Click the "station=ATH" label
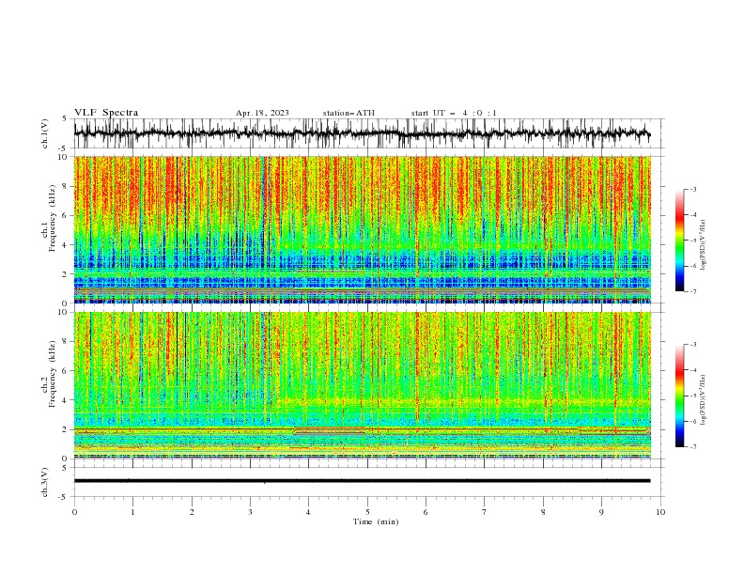744x575 pixels. 349,113
